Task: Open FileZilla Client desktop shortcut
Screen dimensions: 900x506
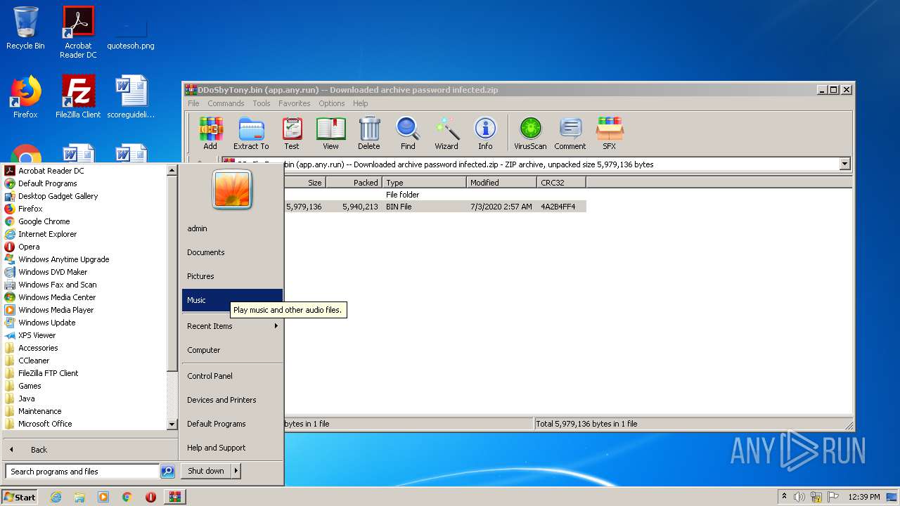Action: point(78,97)
